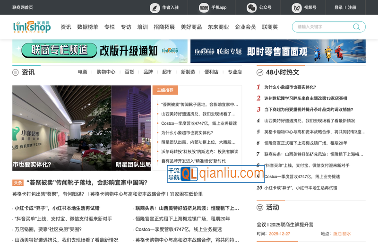Select the 新制造 category tab
The image size is (378, 244).
point(188,72)
